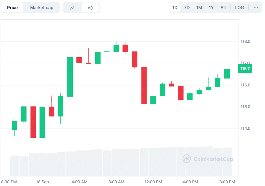
Task: Toggle LOG scale on chart
Action: [x=239, y=7]
